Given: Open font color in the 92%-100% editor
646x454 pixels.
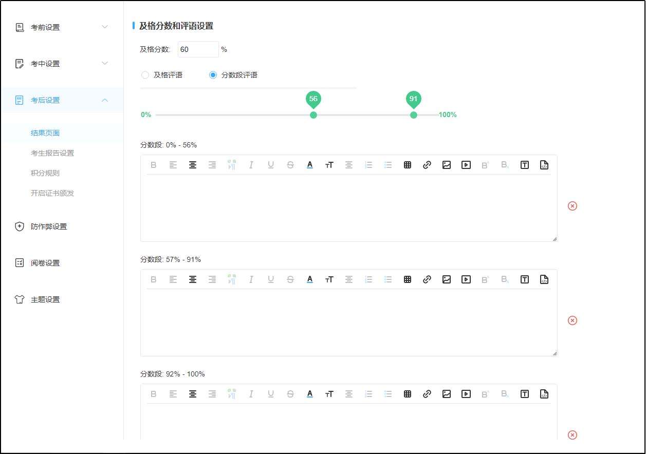Looking at the screenshot, I should point(310,394).
